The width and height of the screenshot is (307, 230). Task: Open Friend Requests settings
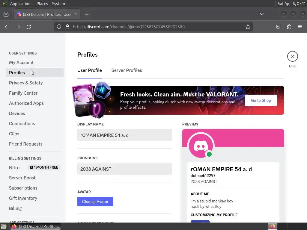click(x=35, y=144)
